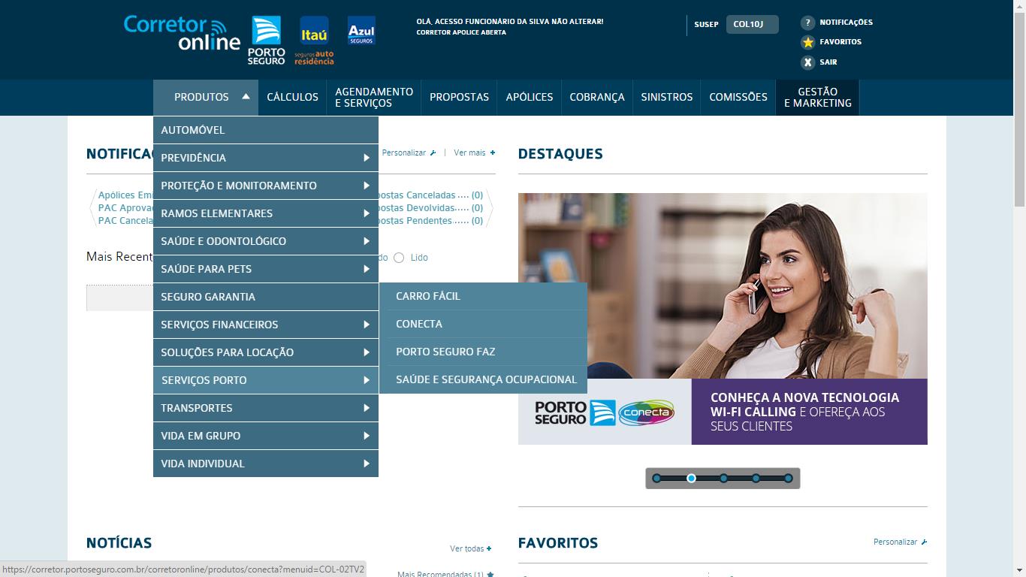Expand the Vida em Grupo submenu

[x=366, y=436]
